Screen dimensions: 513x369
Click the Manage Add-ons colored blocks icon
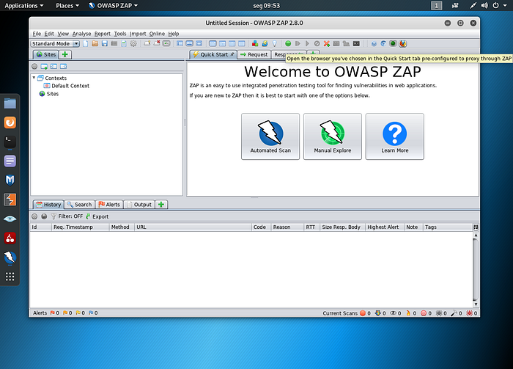[255, 43]
